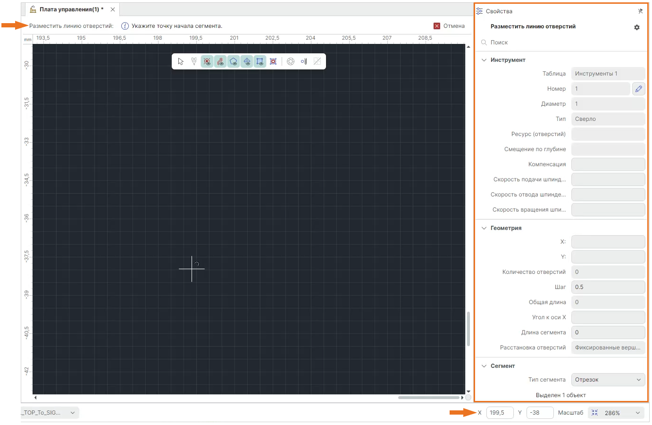The width and height of the screenshot is (652, 425).
Task: Open the DC filter tool
Action: click(194, 61)
